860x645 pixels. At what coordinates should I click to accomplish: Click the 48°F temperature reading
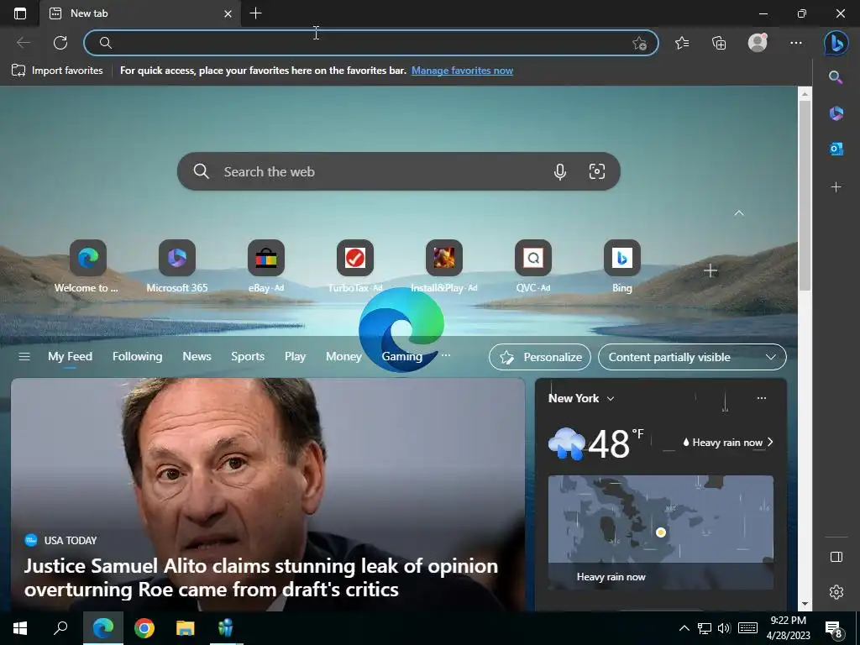tap(616, 443)
